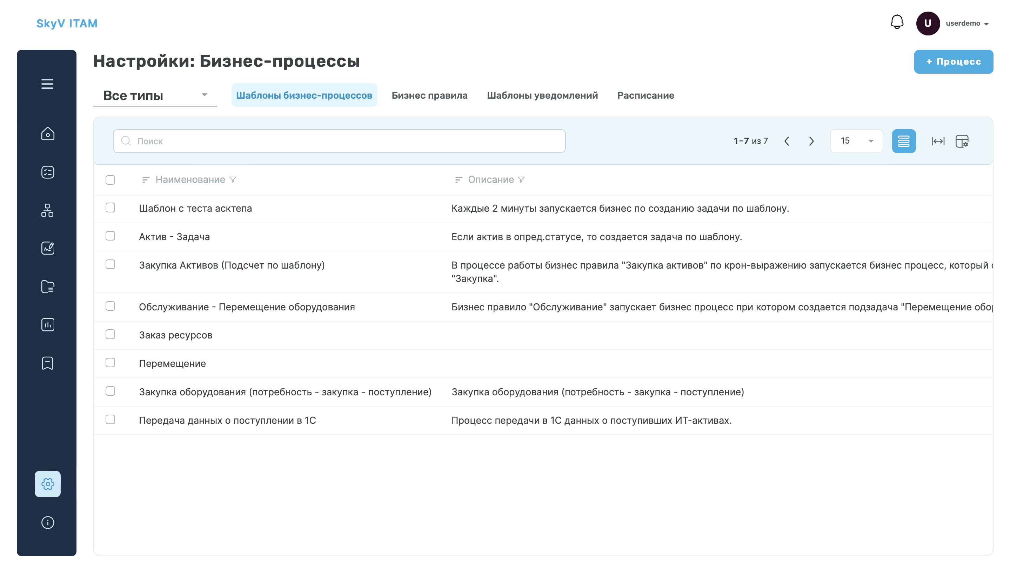Switch to the Бизнес правила tab
The height and width of the screenshot is (573, 1010).
click(429, 95)
